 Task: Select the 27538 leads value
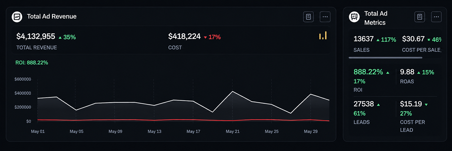point(364,104)
